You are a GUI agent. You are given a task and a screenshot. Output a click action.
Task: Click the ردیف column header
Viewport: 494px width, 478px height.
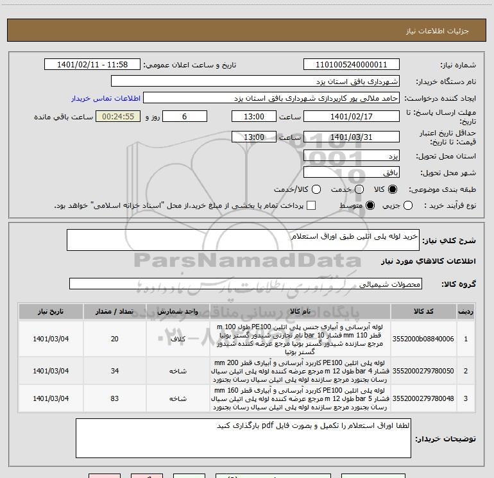tap(466, 312)
